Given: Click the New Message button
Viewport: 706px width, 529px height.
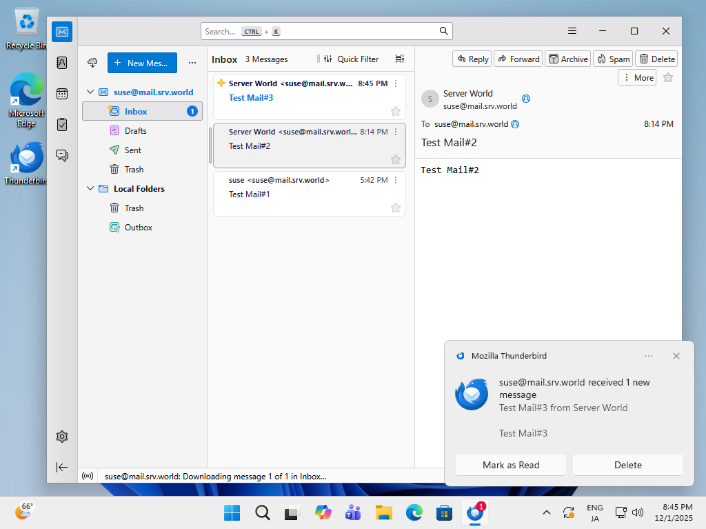Looking at the screenshot, I should [142, 63].
